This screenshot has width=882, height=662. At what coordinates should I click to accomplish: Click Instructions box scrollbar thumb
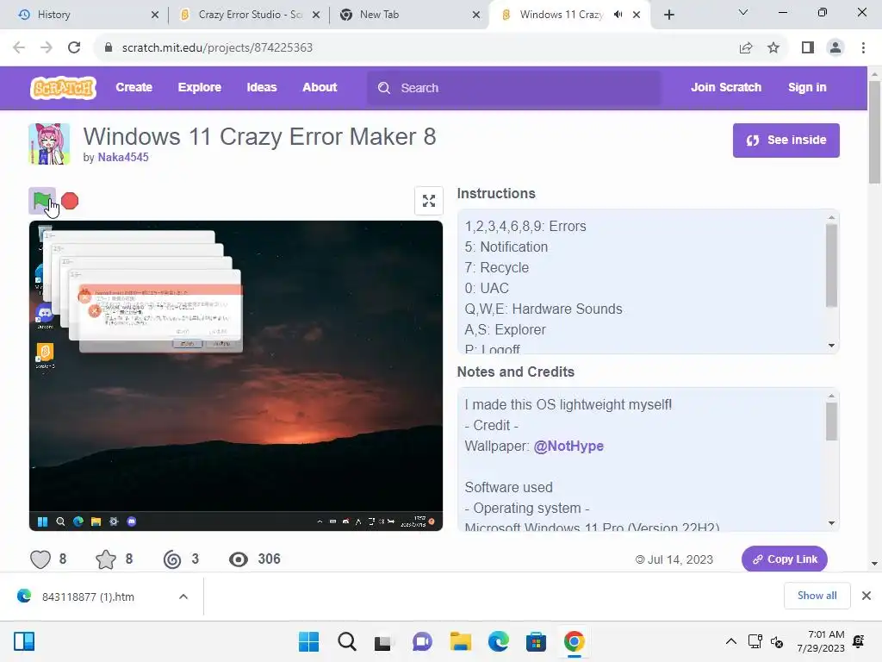click(x=831, y=265)
